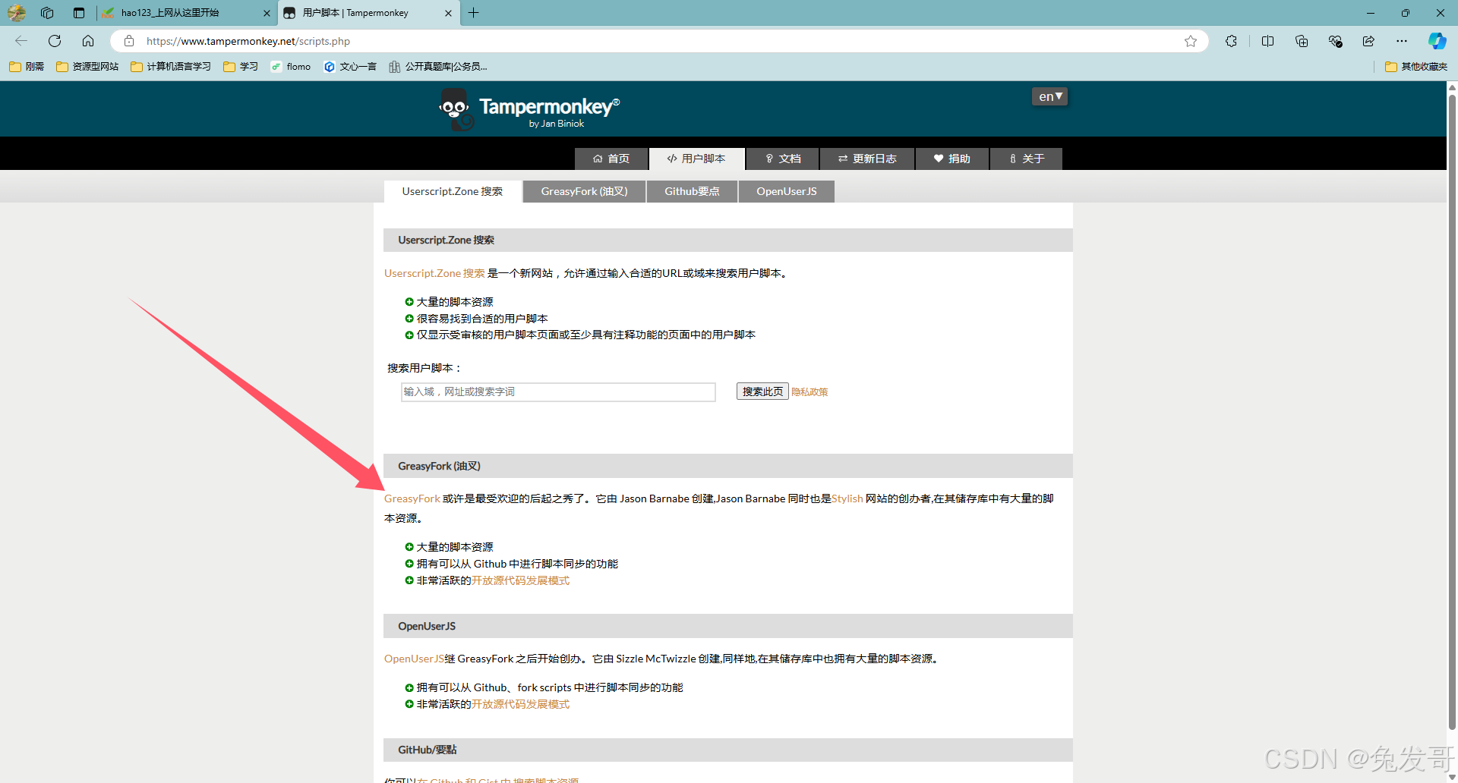Click the scrollbar down arrow

[x=1452, y=777]
